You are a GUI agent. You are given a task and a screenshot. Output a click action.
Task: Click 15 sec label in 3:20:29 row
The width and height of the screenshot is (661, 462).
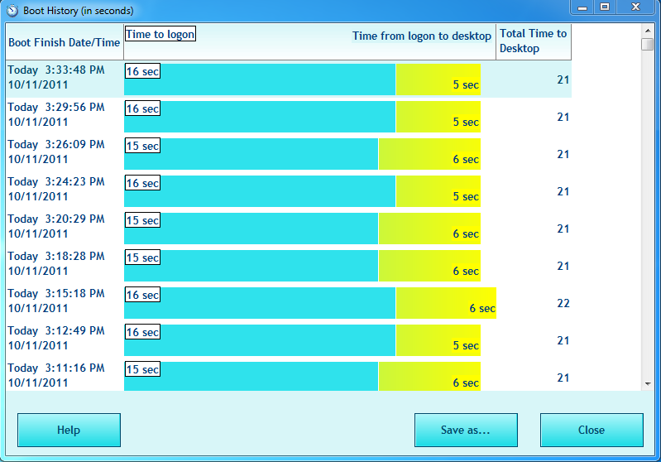coord(142,220)
